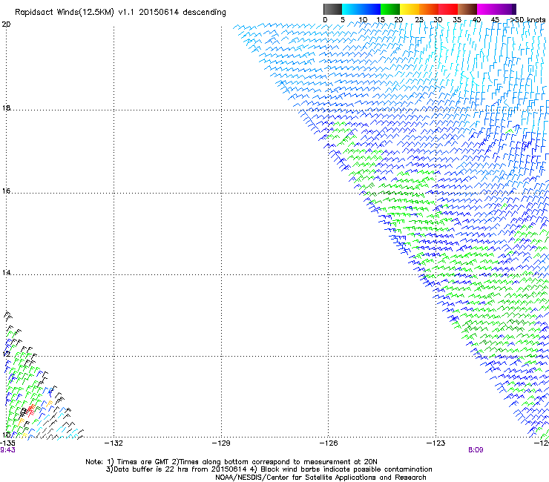This screenshot has height=482, width=549.
Task: Click the red 30-35 knots legend swatch
Action: tap(448, 9)
